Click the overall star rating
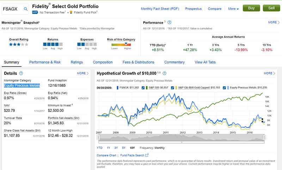Image resolution: width=282 pixels, height=170 pixels. [19, 45]
